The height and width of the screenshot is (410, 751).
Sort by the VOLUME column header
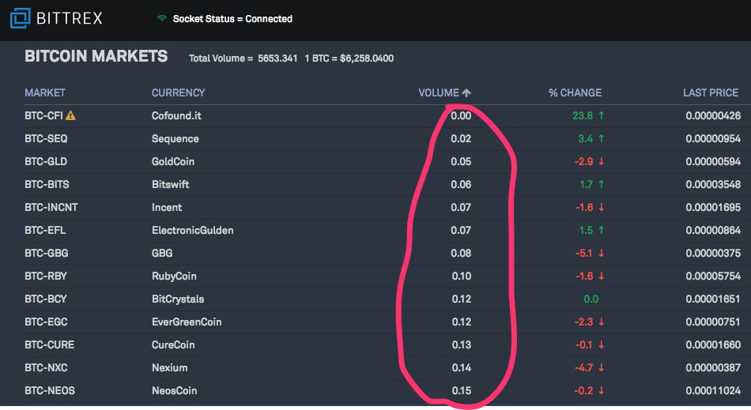[x=439, y=92]
